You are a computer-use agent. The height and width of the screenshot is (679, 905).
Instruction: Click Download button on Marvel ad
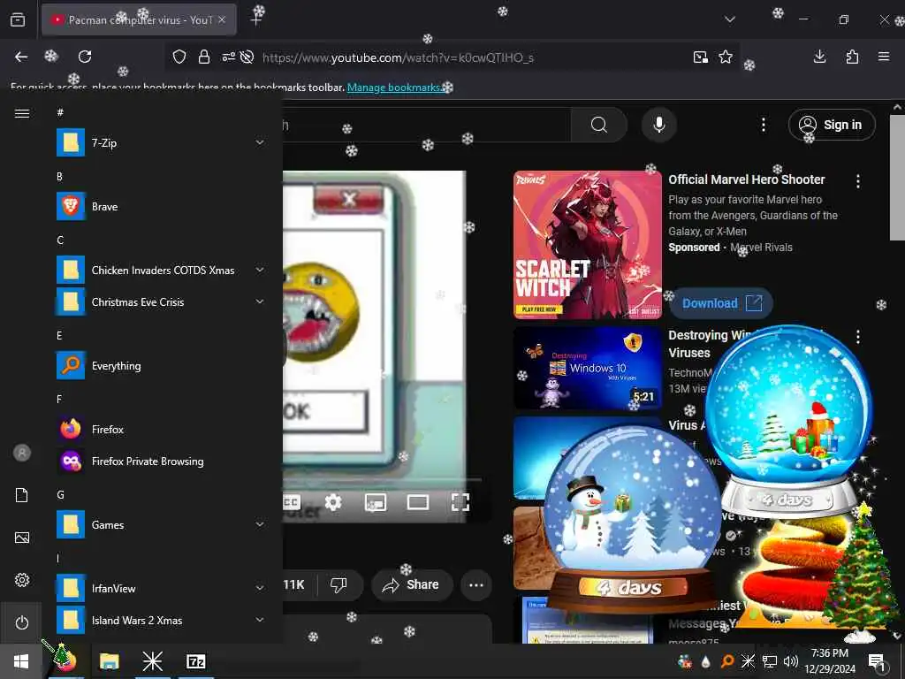click(721, 303)
